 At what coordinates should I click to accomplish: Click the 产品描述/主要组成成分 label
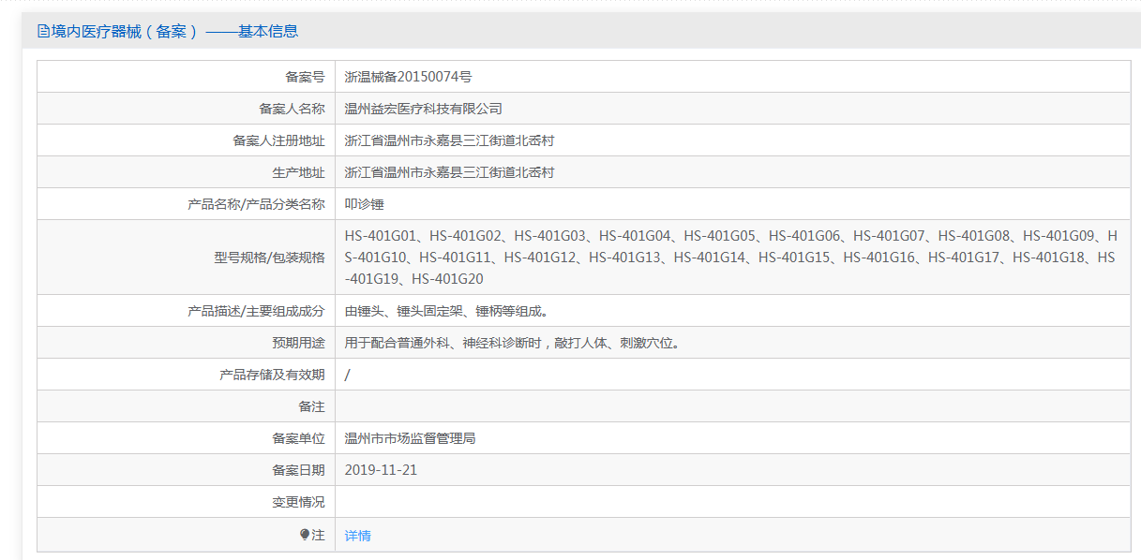(x=256, y=311)
